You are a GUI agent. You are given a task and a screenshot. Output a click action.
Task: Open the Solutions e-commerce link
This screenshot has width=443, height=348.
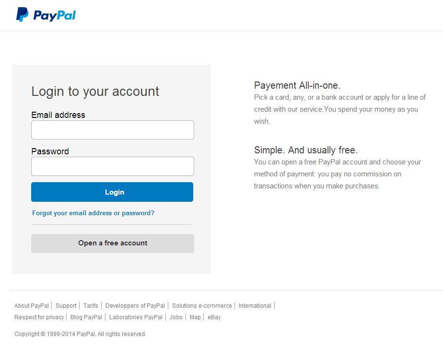(202, 306)
